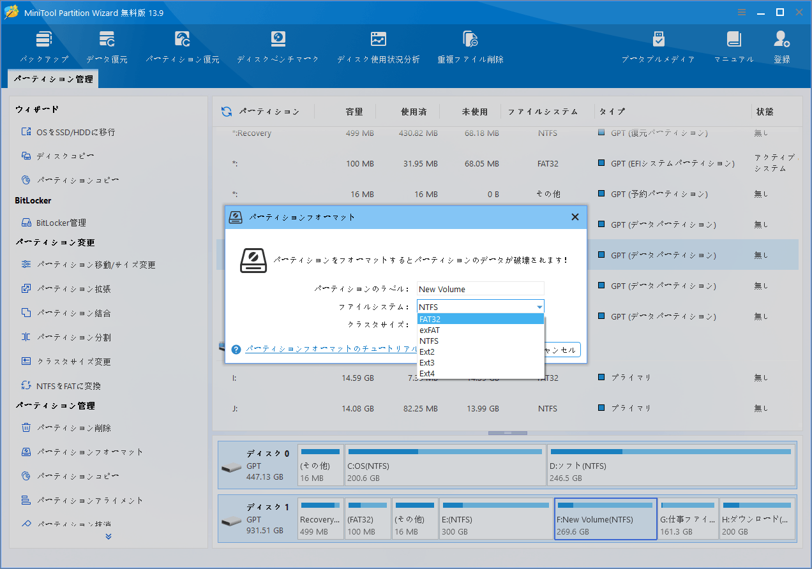Select G:仕事ファイル 161.3 GB block
Screen dimensions: 812x569
click(688, 519)
